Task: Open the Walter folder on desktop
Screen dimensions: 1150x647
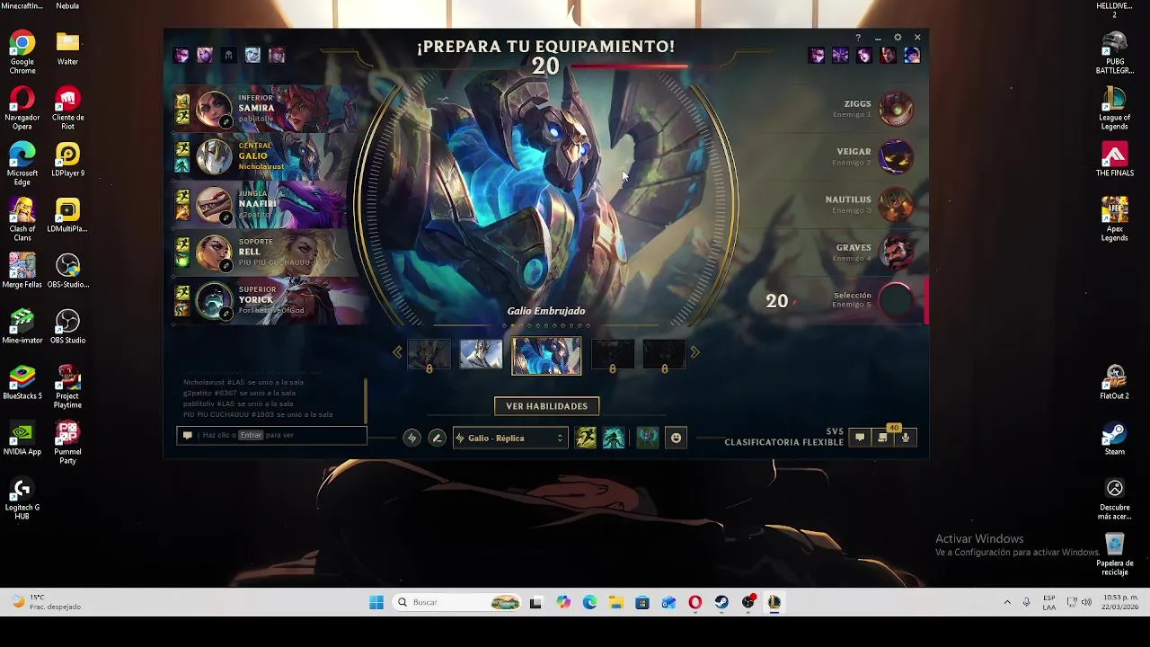Action: pos(67,49)
